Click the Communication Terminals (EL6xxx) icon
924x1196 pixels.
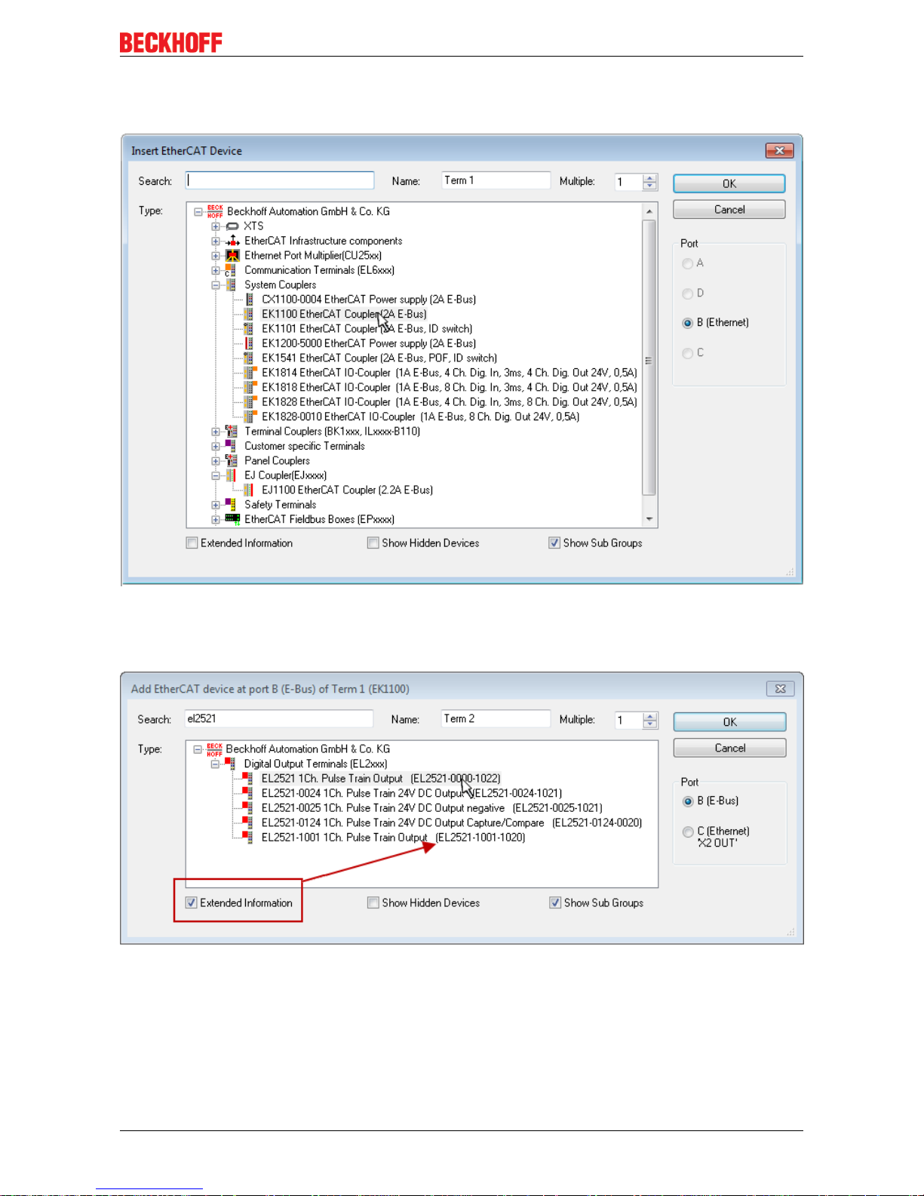pos(231,270)
